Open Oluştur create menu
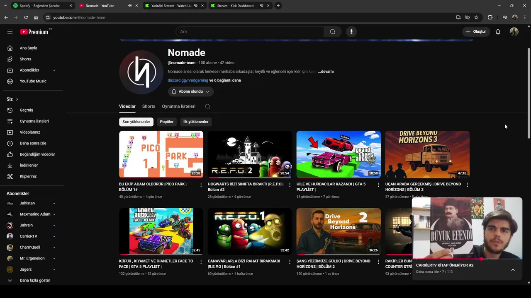531x298 pixels. point(476,32)
